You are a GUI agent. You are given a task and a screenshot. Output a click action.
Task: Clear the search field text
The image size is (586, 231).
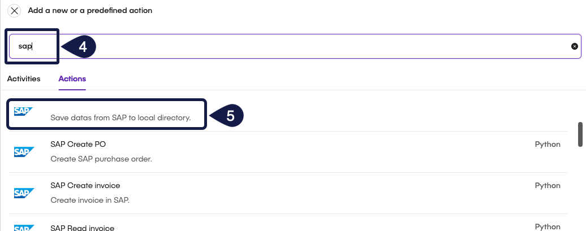(x=575, y=46)
